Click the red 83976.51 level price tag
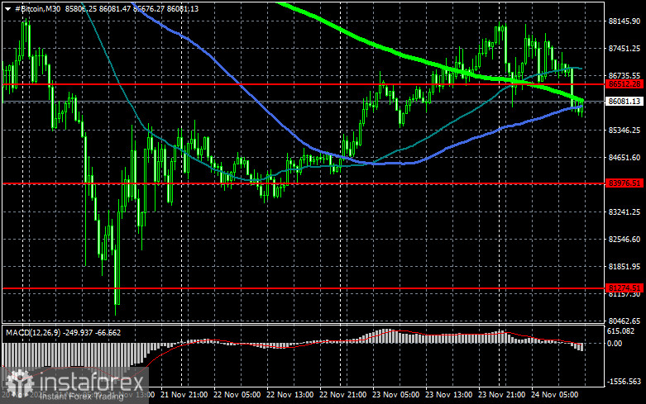This screenshot has width=646, height=404. click(624, 183)
